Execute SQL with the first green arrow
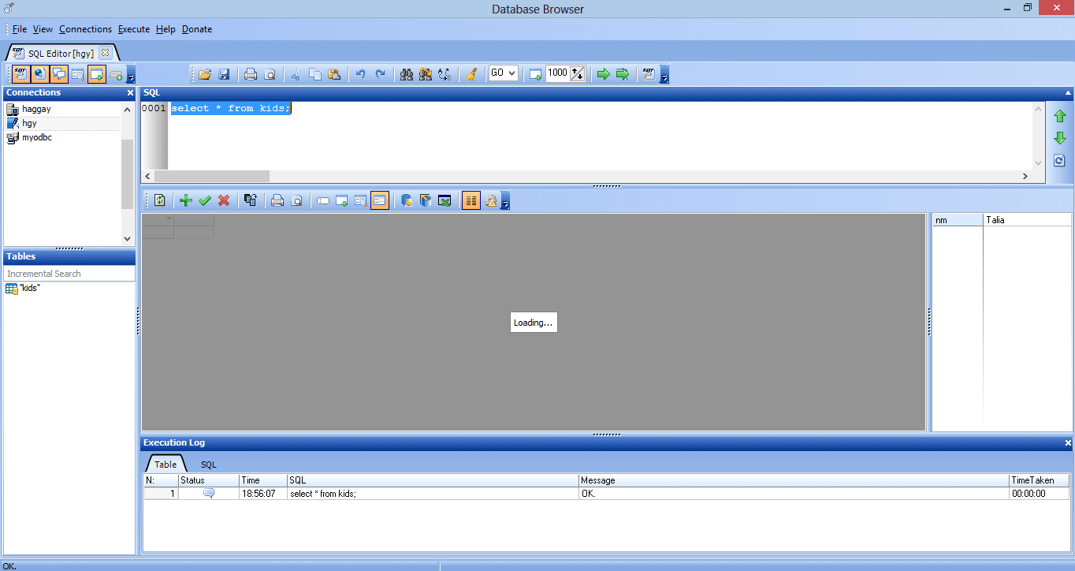 pos(604,74)
